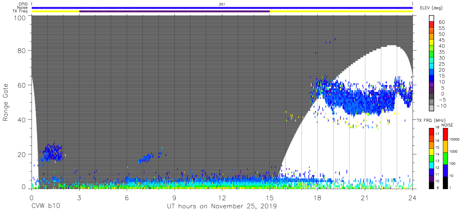
Task: Select the blue Noise strip above the plot
Action: click(222, 8)
